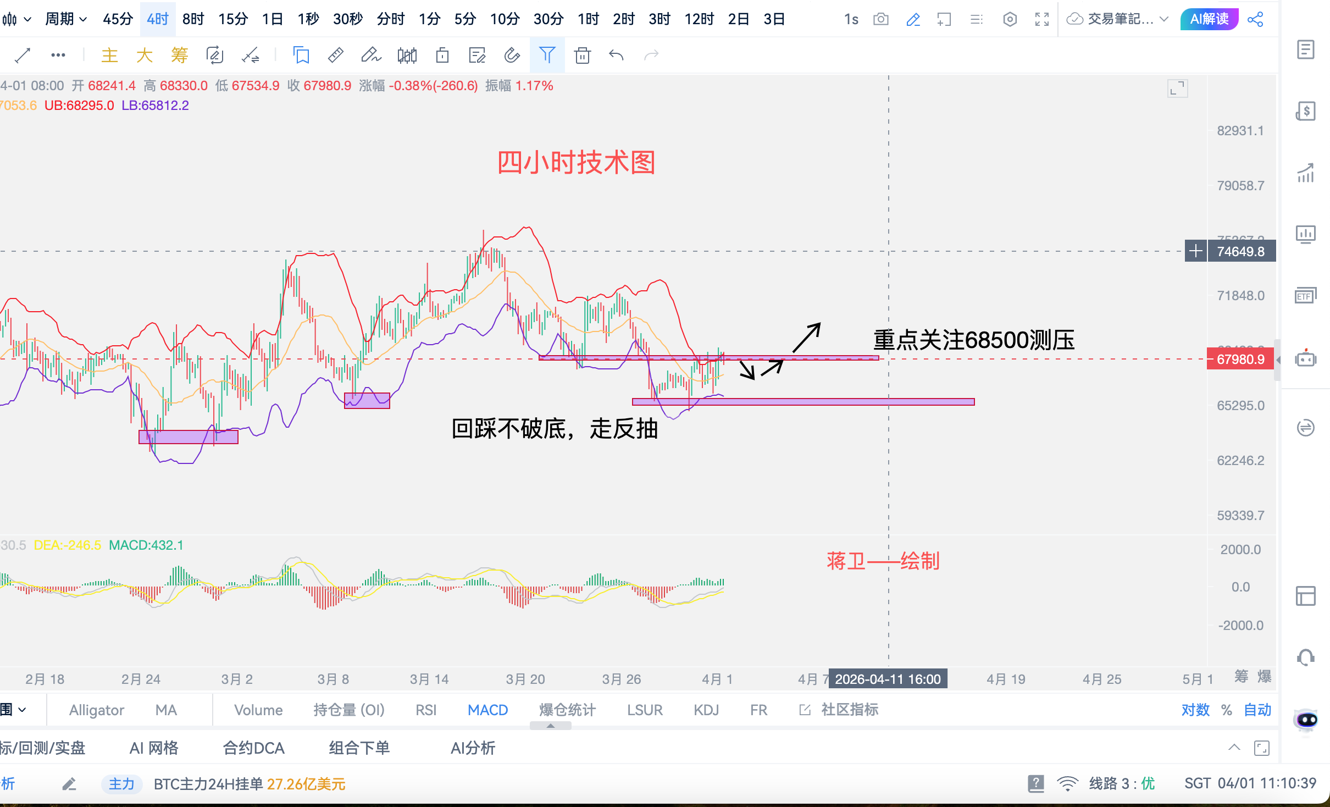
Task: Toggle the 对数 log scale option
Action: point(1195,710)
